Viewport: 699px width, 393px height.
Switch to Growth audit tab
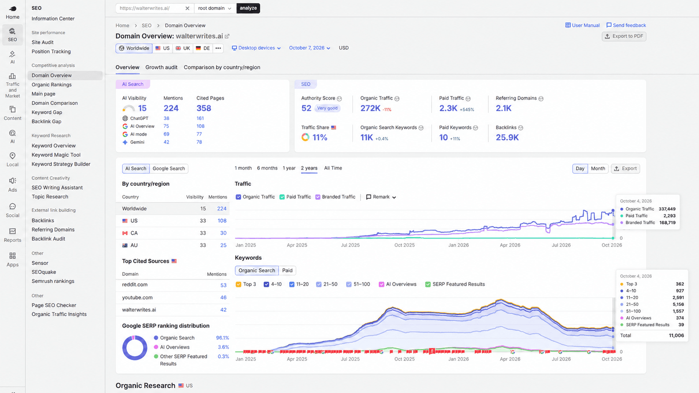tap(161, 67)
